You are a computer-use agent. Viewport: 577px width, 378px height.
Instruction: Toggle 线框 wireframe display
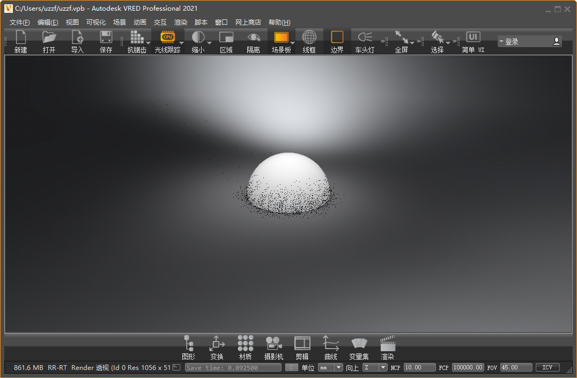coord(309,42)
